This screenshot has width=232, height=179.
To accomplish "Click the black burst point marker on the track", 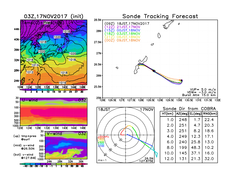I will [154, 71].
